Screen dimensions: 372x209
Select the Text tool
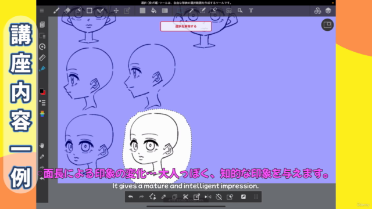[x=251, y=10]
